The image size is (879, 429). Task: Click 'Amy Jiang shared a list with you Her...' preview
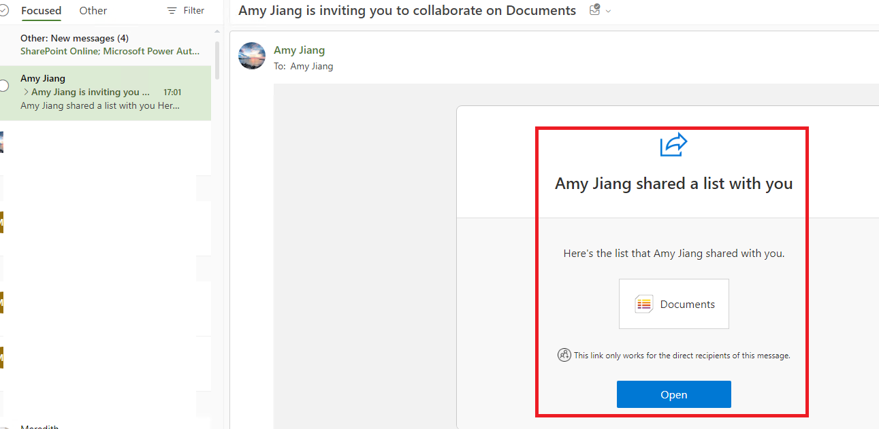click(100, 105)
